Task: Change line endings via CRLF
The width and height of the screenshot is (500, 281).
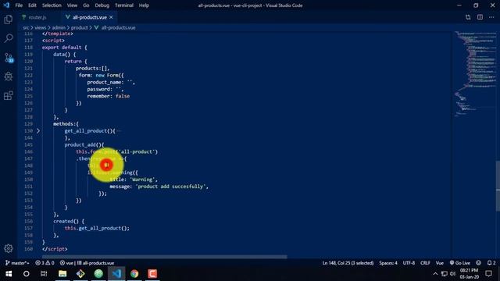Action: pyautogui.click(x=425, y=263)
